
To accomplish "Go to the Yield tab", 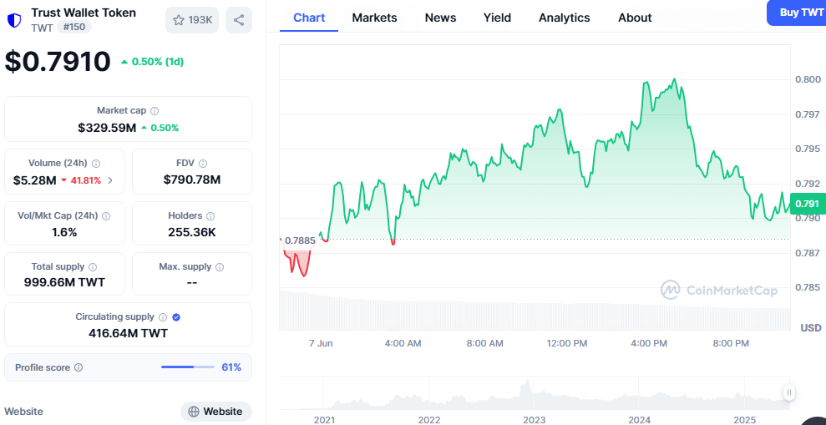I will (x=497, y=18).
